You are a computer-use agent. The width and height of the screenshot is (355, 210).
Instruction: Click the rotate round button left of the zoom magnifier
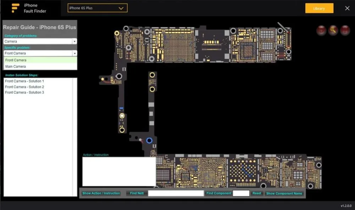[x=321, y=30]
